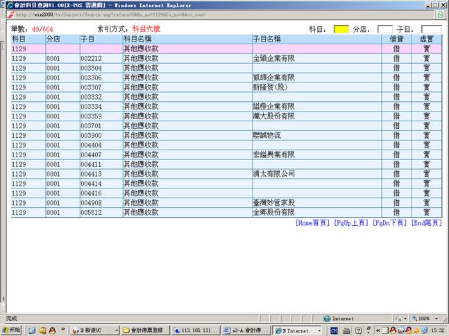Click the Home首頁 link
This screenshot has height=336, width=449.
coord(312,223)
